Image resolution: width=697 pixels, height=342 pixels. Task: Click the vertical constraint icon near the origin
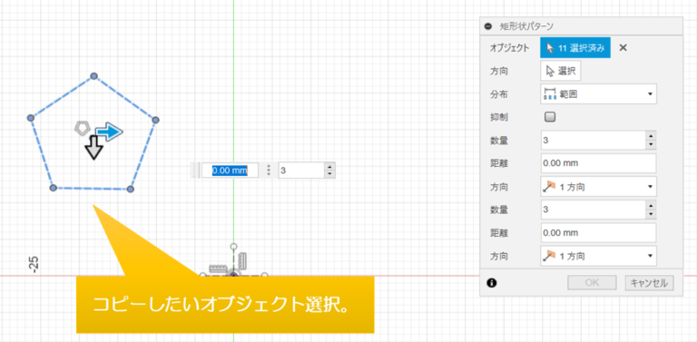coord(242,260)
